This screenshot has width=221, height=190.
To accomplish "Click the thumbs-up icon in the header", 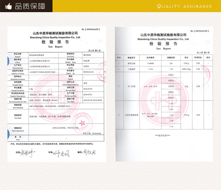I will 9,6.
